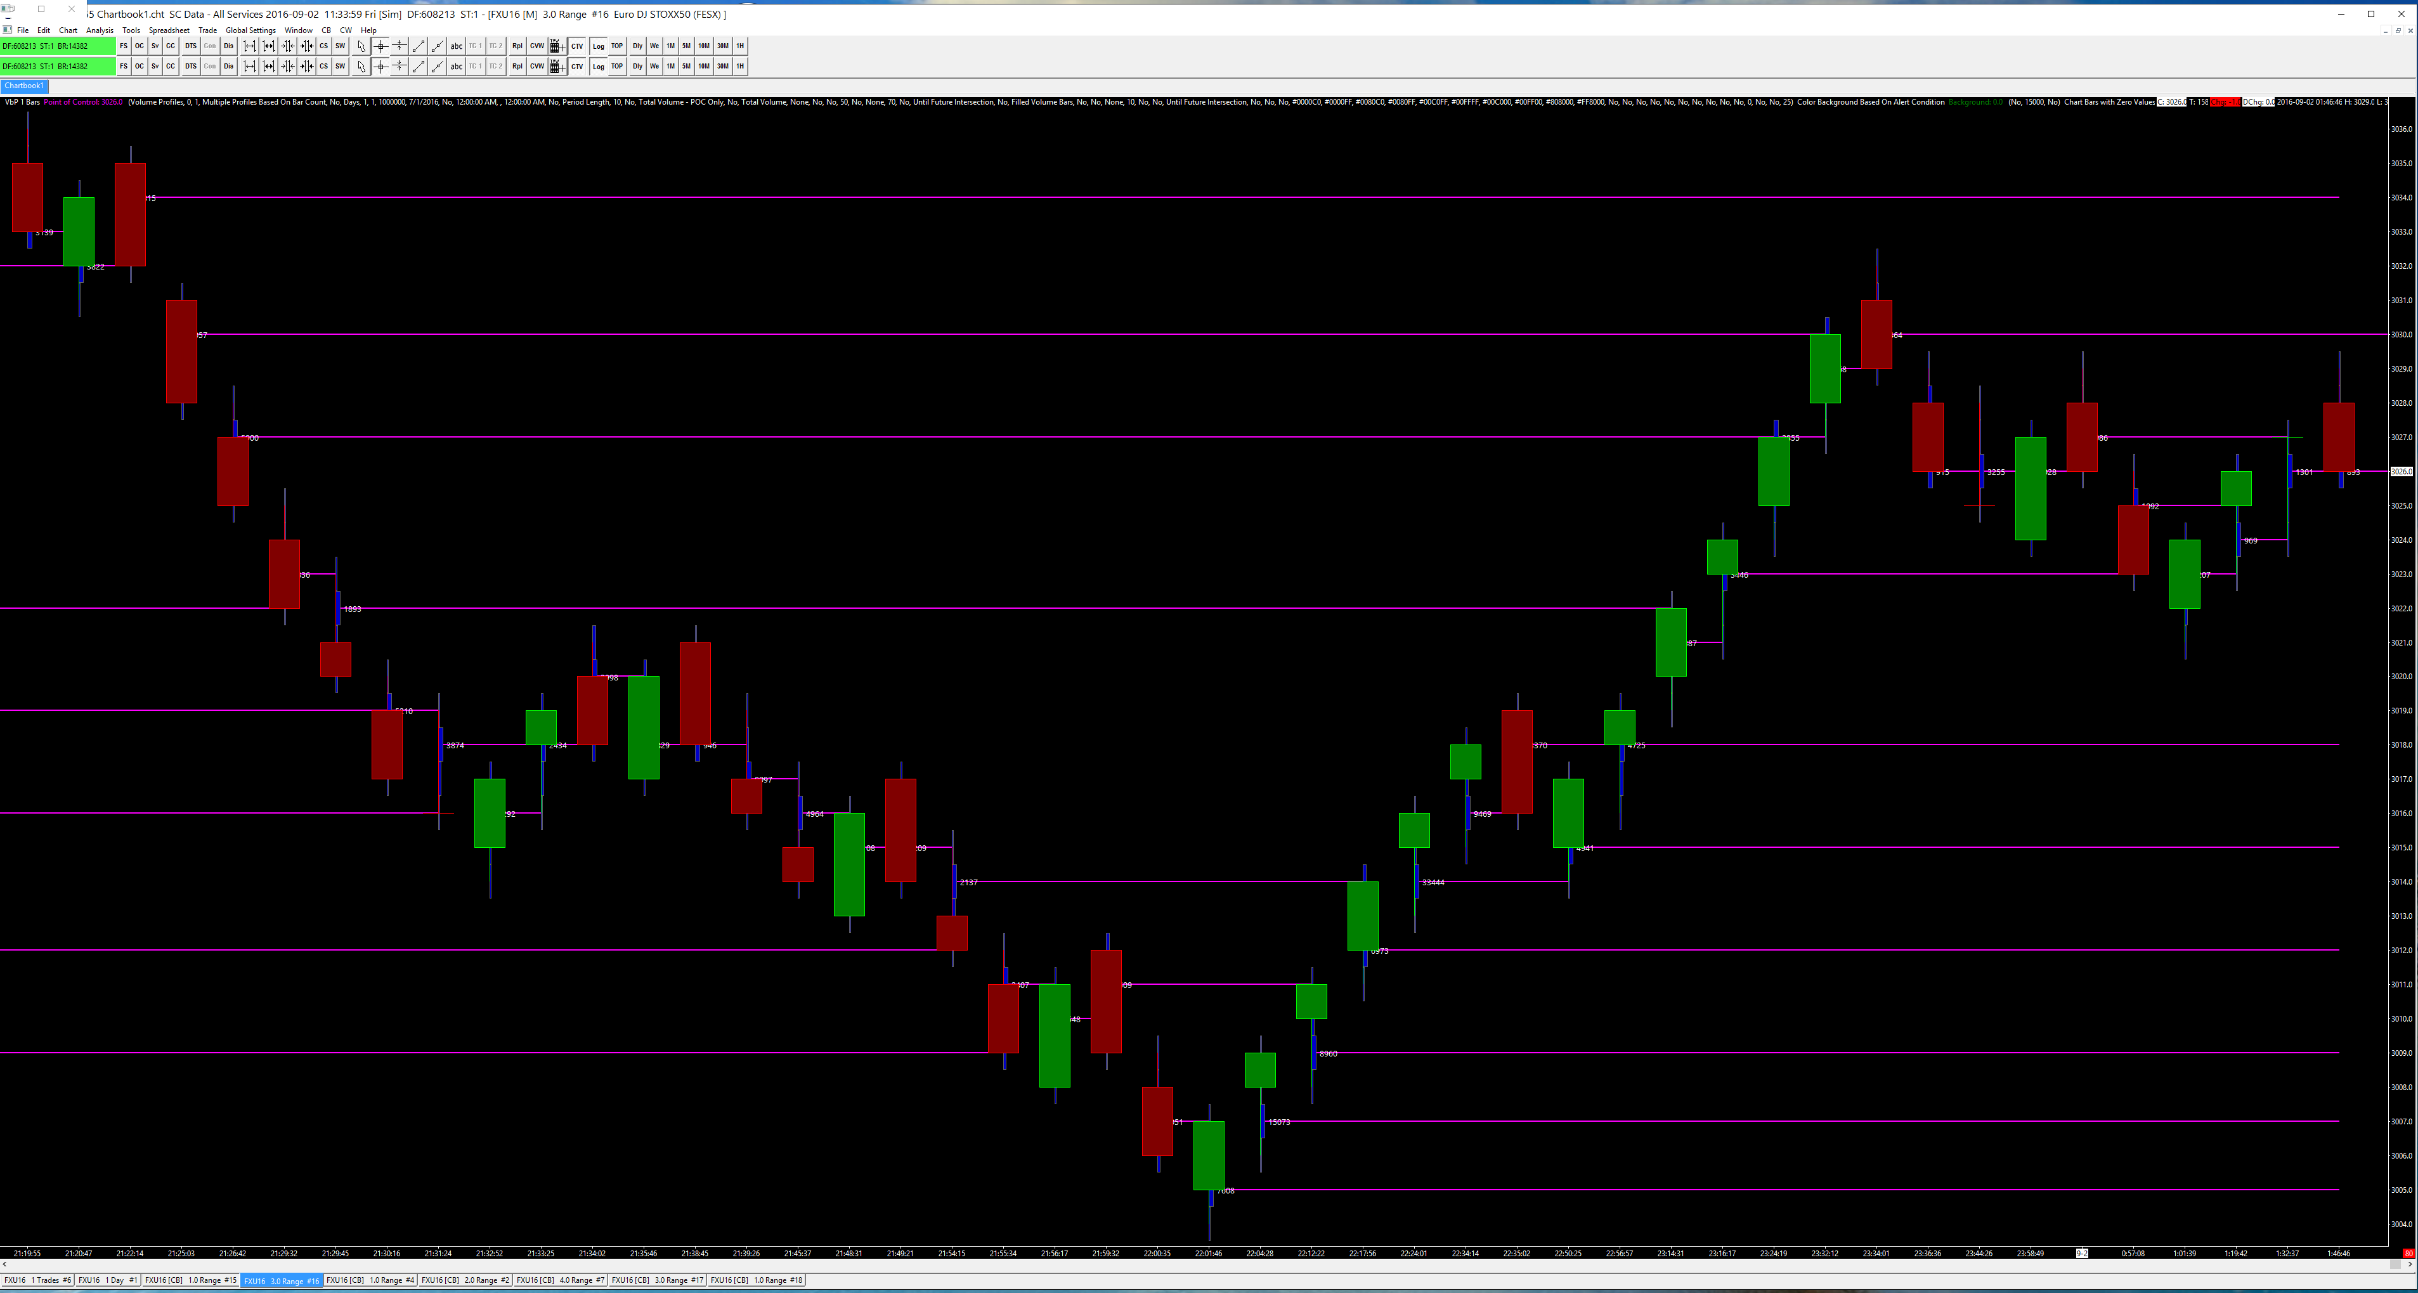Click FS button in the upper toolbar
Screen dimensions: 2418x1293
tap(124, 46)
